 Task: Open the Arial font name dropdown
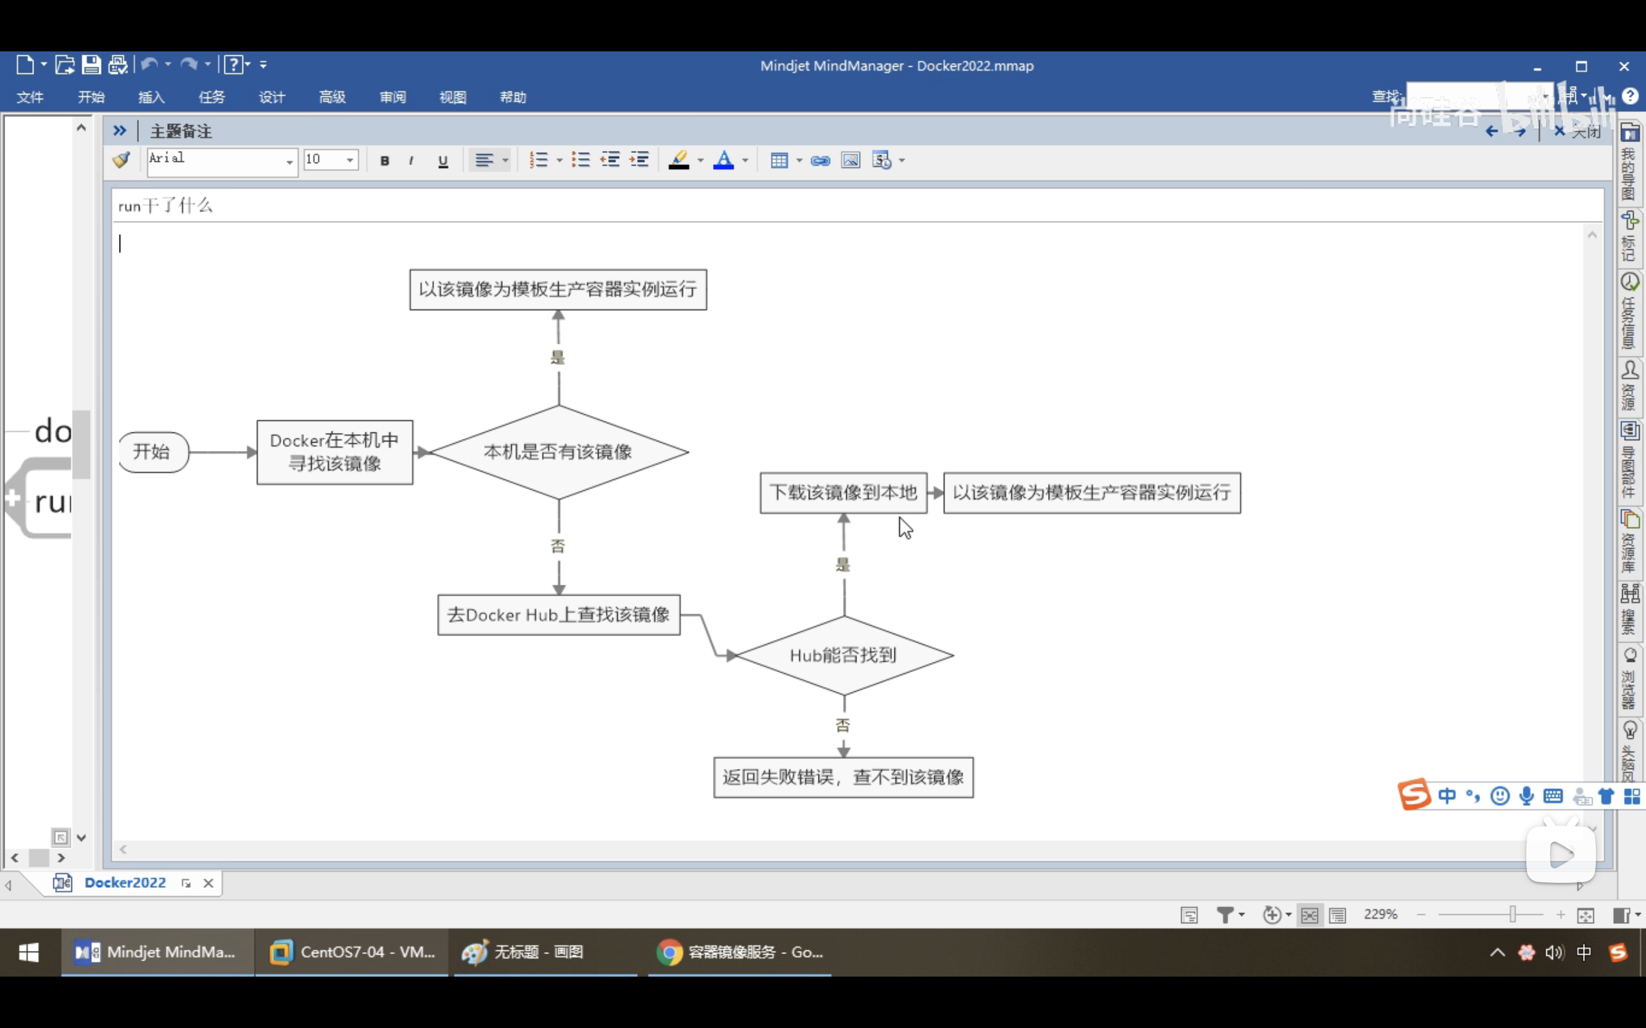click(x=289, y=162)
